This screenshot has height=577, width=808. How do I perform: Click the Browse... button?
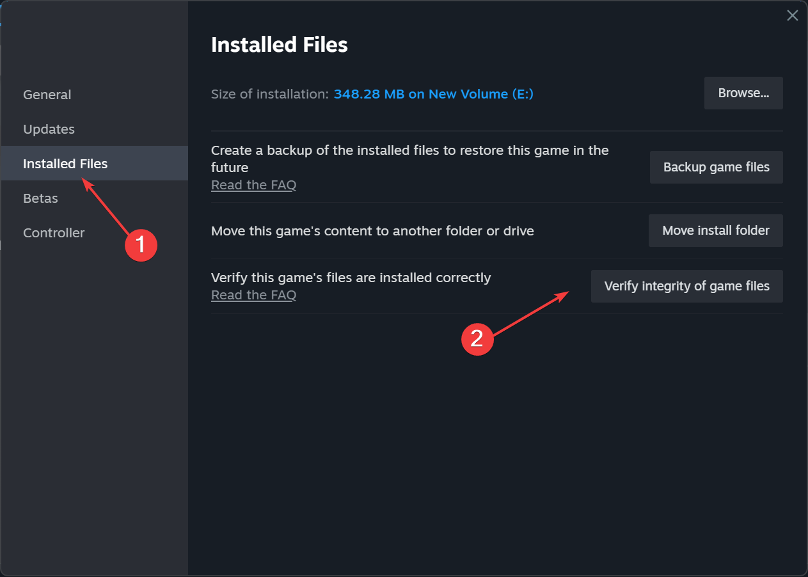pyautogui.click(x=743, y=93)
